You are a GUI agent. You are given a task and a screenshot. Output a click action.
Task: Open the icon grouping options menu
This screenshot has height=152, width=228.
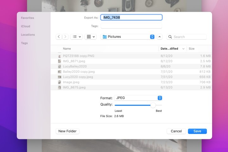[x=91, y=37]
